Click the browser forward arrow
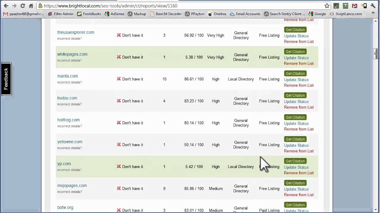This screenshot has height=213, width=380. point(14,6)
